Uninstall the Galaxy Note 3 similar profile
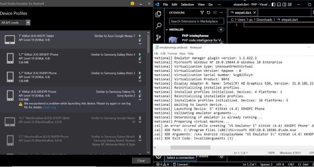 click(140, 77)
